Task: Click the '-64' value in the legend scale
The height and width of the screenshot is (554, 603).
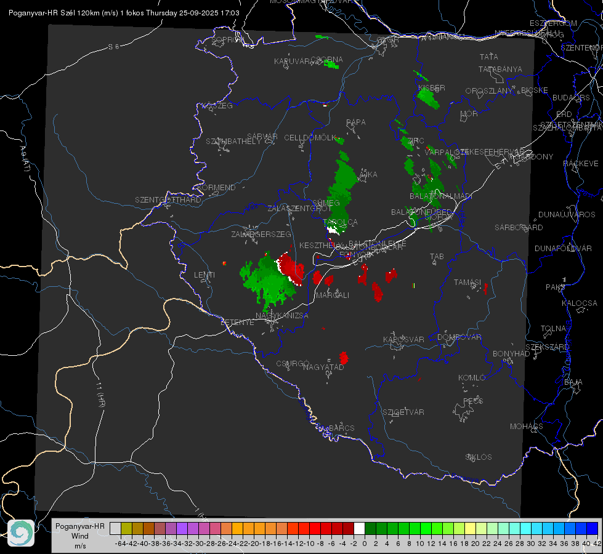Action: [120, 544]
